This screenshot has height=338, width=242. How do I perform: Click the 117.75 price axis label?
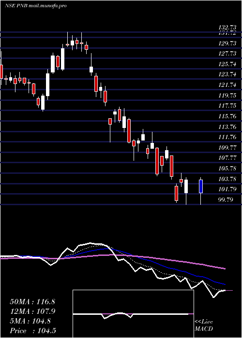click(x=227, y=106)
